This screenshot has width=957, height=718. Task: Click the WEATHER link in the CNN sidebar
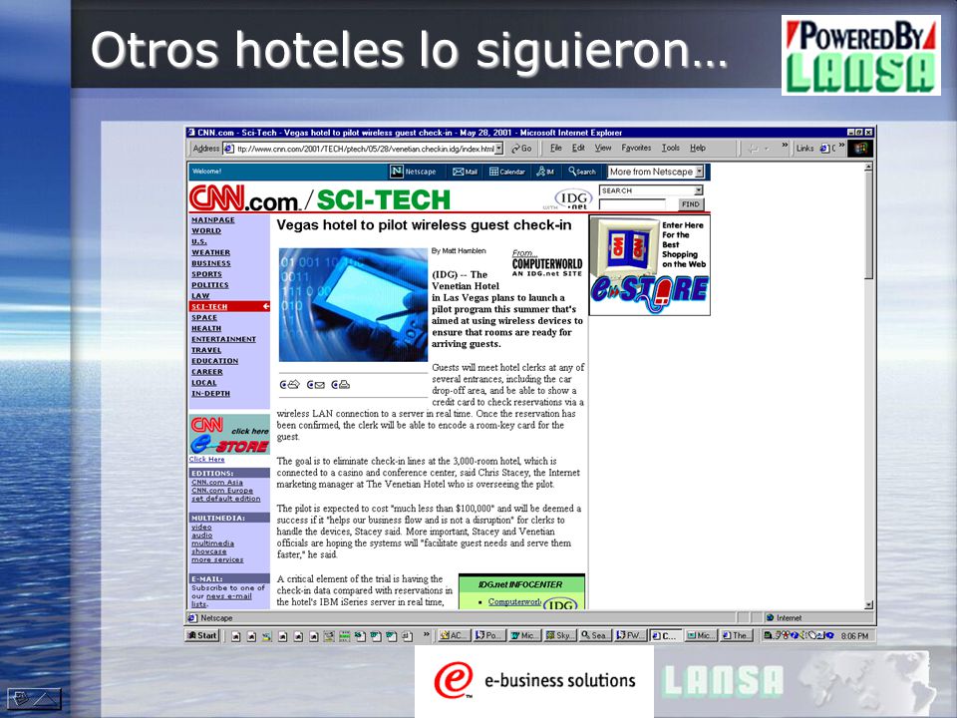210,252
